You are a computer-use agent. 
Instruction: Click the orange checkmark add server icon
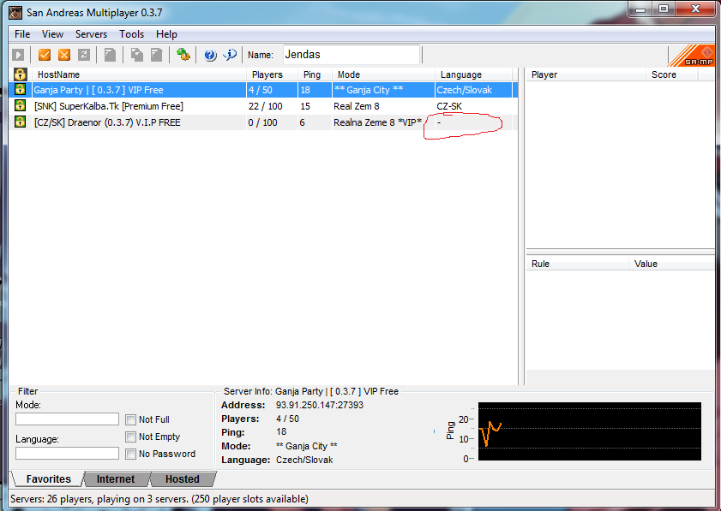pos(45,55)
